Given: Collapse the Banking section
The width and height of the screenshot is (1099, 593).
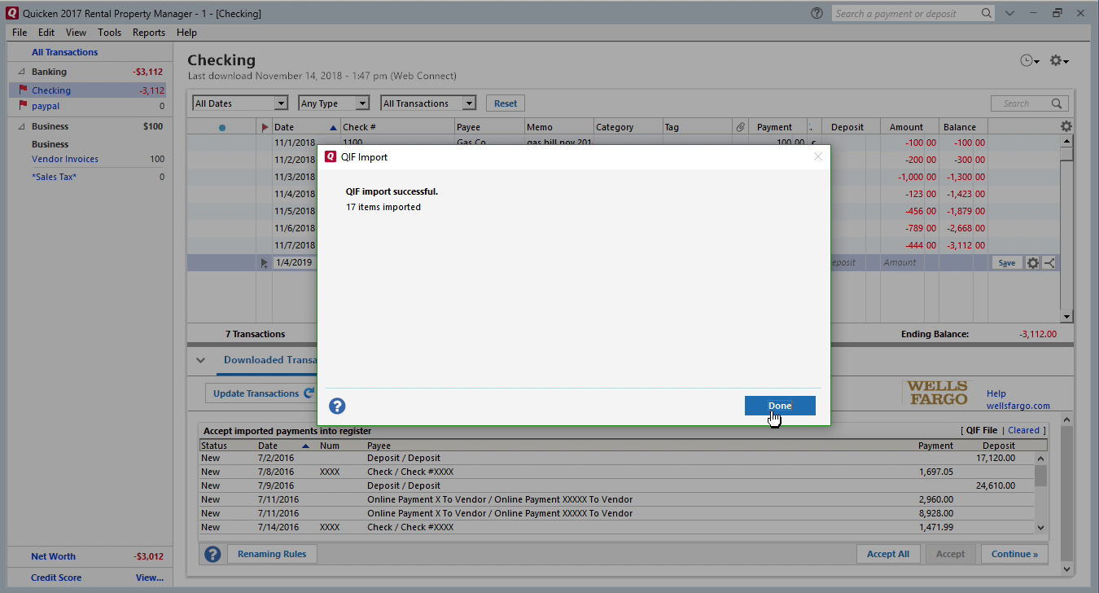Looking at the screenshot, I should pos(22,72).
